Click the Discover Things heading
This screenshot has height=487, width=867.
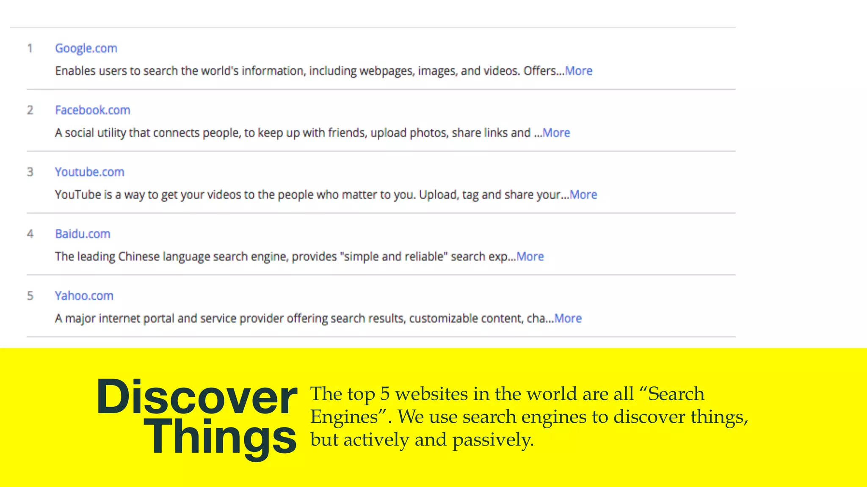(197, 416)
